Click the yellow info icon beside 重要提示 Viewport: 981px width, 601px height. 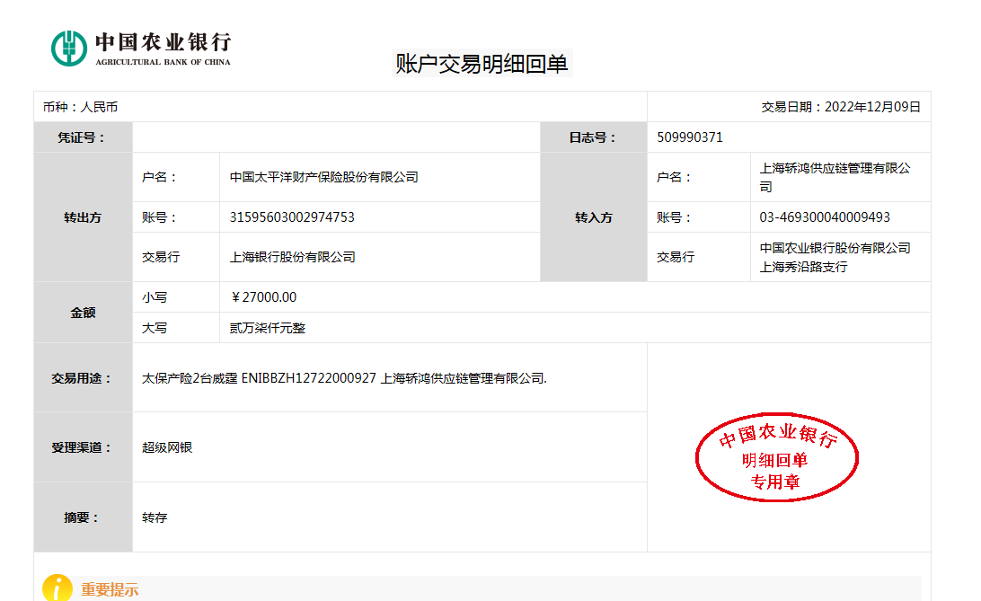[x=57, y=588]
